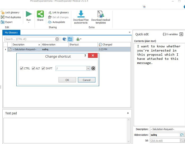Click the magnifier icon beside Id field
The height and width of the screenshot is (144, 185).
182,141
